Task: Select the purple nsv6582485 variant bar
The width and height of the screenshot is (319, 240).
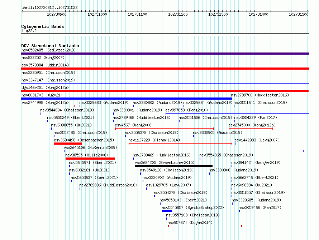Action: [165, 54]
